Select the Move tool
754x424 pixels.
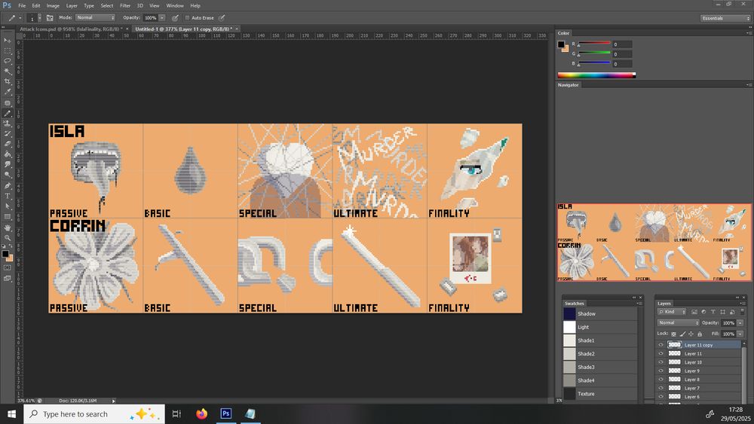click(x=8, y=41)
